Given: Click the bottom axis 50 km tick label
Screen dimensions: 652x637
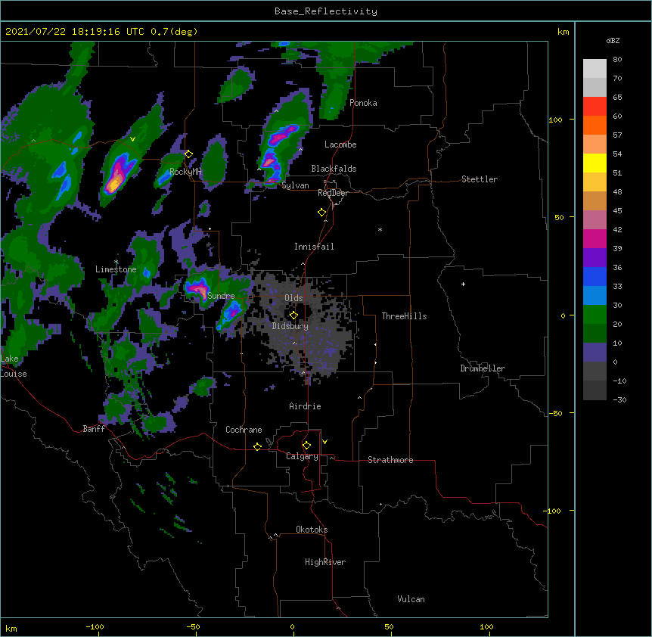Looking at the screenshot, I should (x=390, y=626).
